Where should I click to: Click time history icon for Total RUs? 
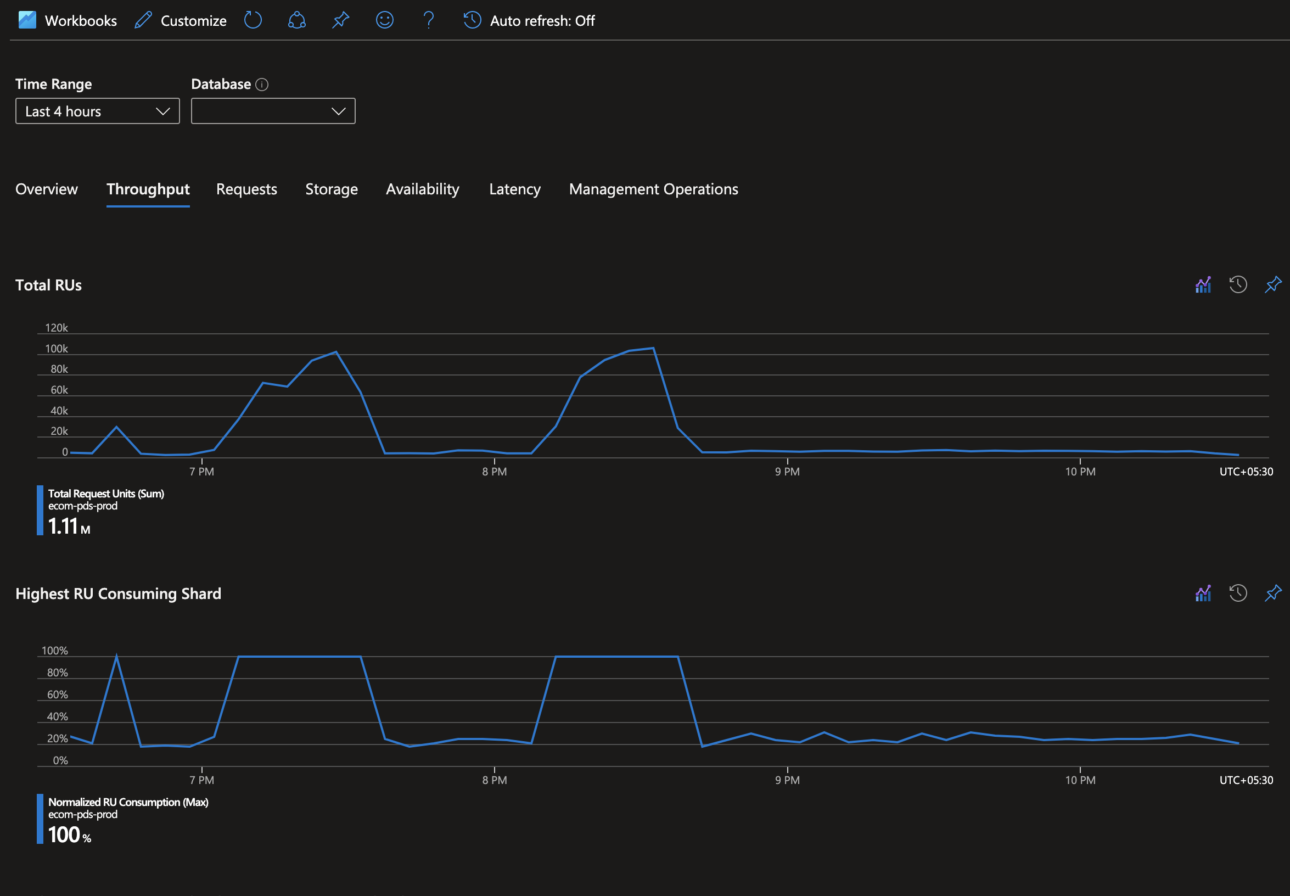1238,284
